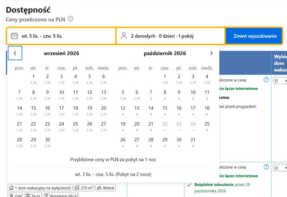Image resolution: width=287 pixels, height=197 pixels.
Task: Select 10 września 2026
Action: point(61,95)
